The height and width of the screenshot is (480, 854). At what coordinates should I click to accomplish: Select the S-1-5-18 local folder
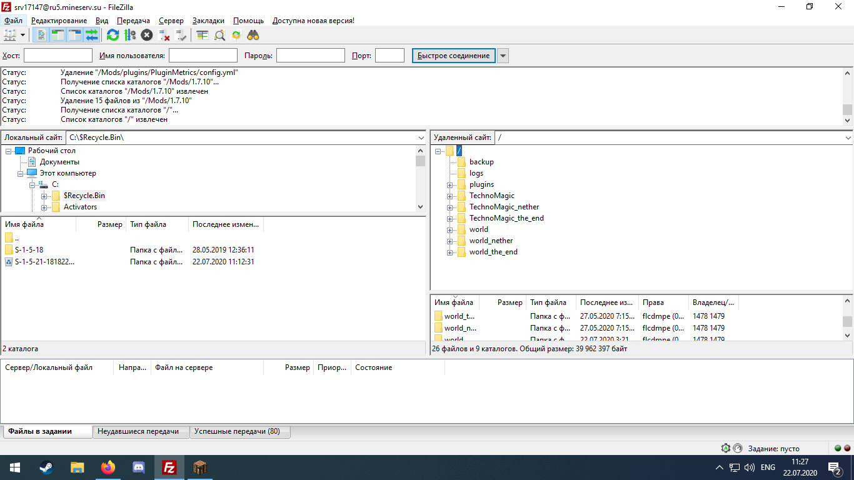(29, 249)
